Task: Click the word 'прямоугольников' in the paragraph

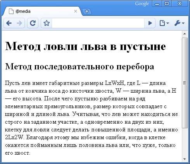Action: (67, 107)
